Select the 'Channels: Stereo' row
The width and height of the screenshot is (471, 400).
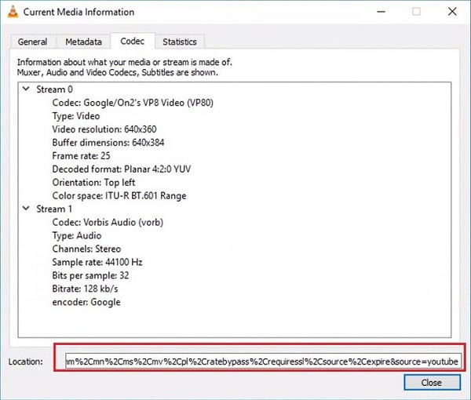(x=86, y=249)
